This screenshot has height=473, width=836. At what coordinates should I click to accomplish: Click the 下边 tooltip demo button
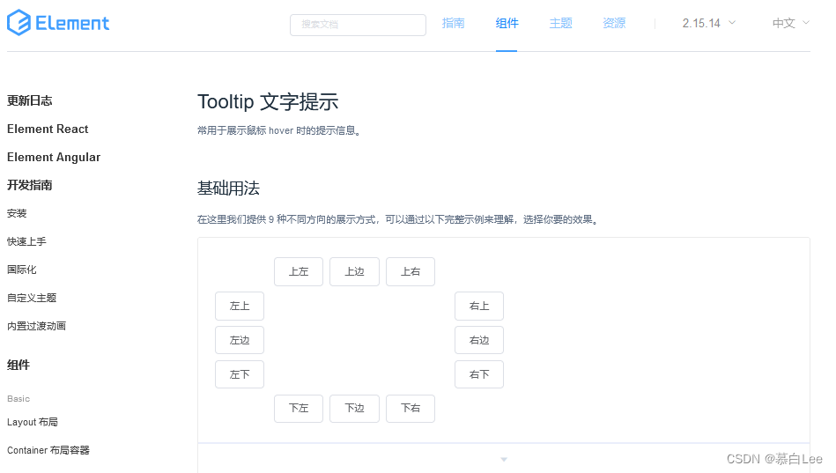[x=354, y=409]
